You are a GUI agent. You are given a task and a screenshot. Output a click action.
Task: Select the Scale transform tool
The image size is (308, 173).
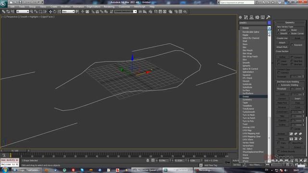(x=59, y=12)
